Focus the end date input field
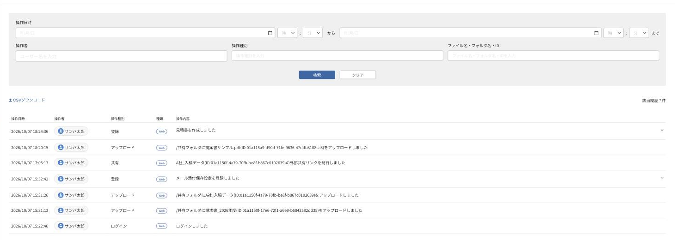675x240 pixels. [470, 33]
